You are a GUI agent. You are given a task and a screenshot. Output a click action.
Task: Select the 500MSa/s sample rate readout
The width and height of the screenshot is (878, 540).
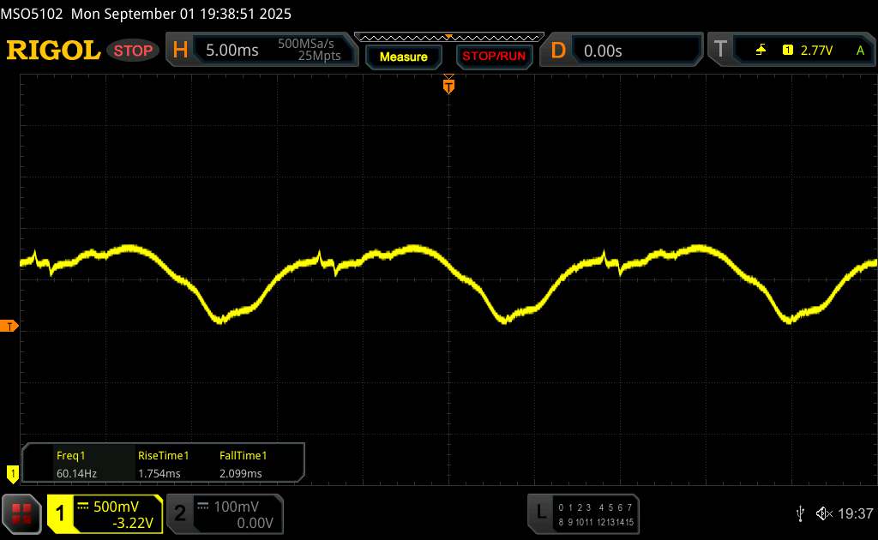click(306, 44)
